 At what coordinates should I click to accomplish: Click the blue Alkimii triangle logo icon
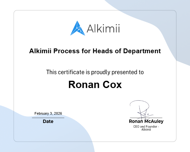(78, 28)
